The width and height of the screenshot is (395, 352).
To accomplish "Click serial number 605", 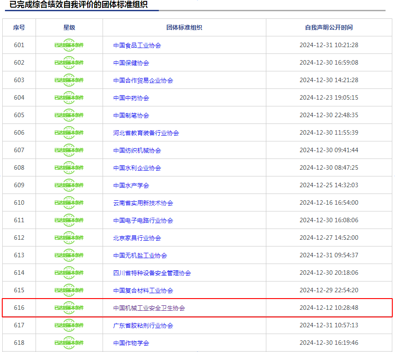I will pyautogui.click(x=19, y=115).
